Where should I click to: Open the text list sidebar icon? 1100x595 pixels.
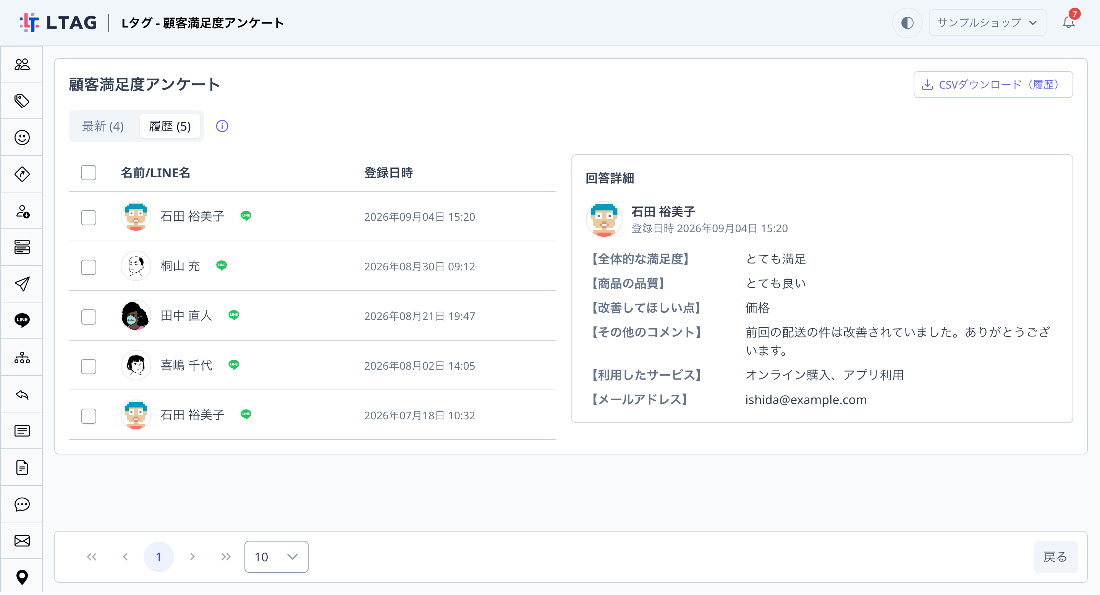(x=22, y=431)
